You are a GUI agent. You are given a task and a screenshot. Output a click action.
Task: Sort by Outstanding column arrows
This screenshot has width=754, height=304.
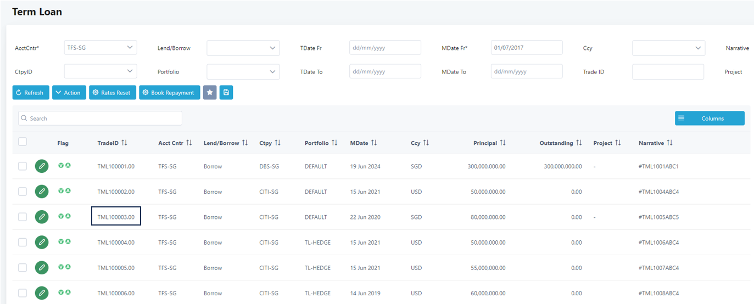pyautogui.click(x=579, y=143)
